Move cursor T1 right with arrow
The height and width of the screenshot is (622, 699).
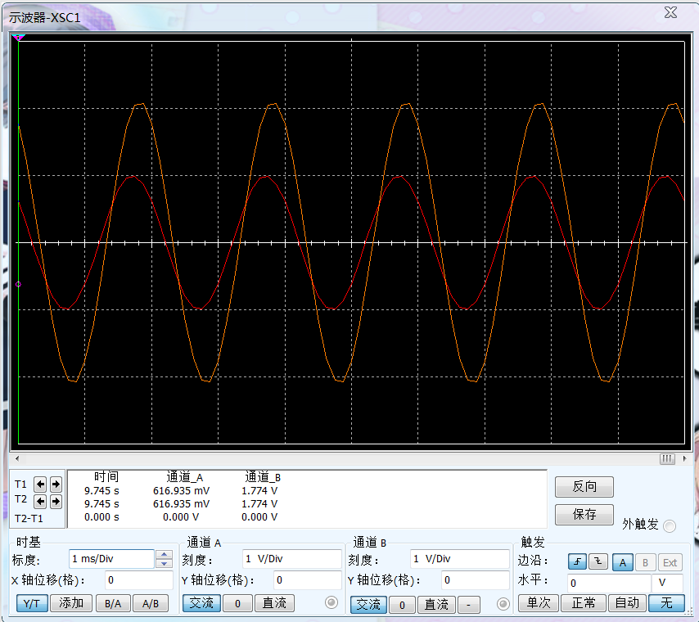coord(56,484)
